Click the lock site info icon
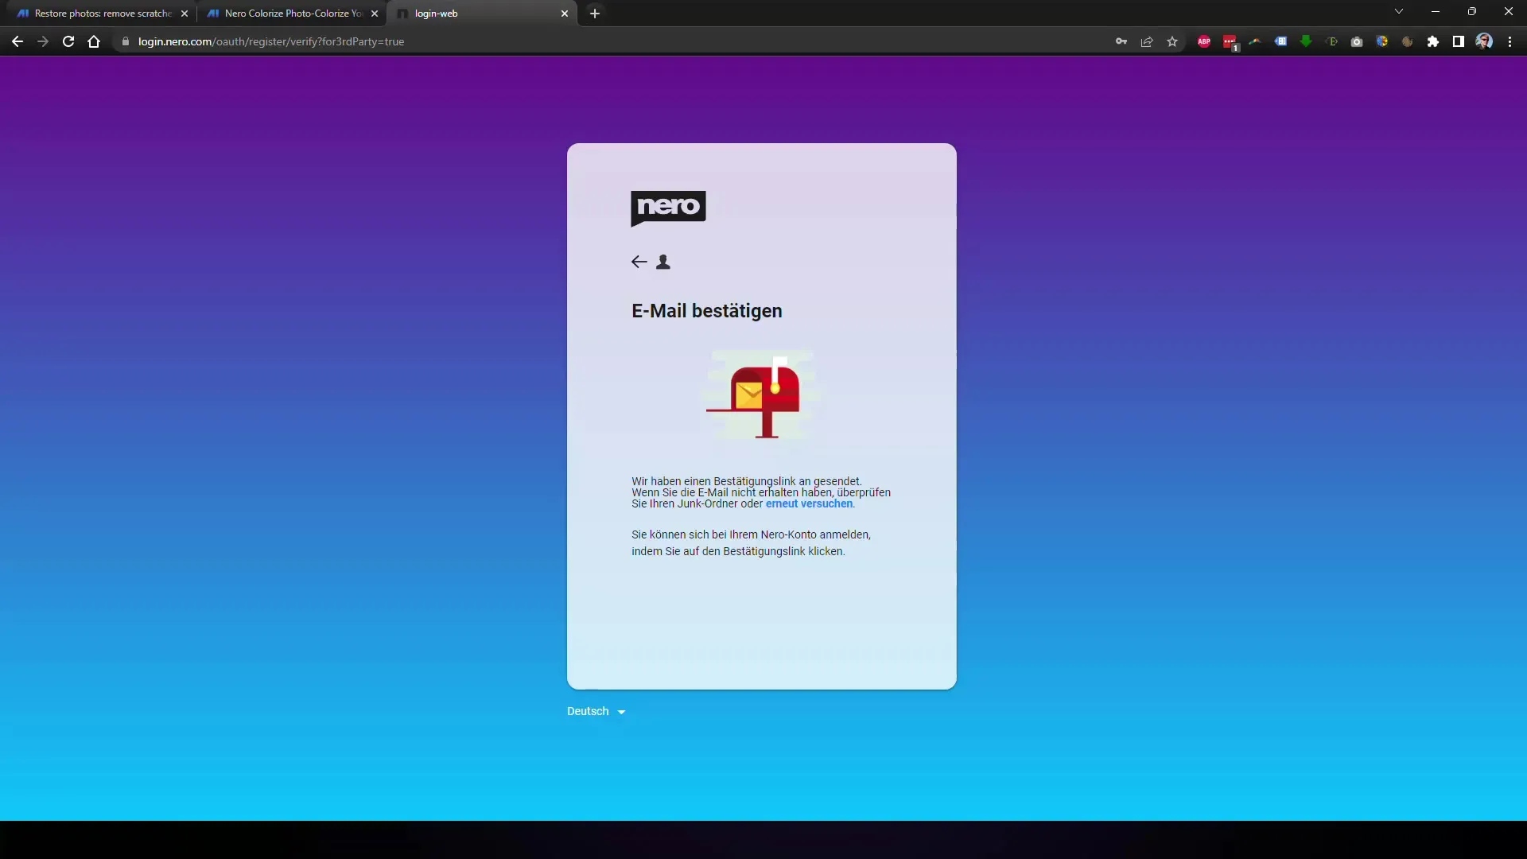1527x859 pixels. pos(125,41)
